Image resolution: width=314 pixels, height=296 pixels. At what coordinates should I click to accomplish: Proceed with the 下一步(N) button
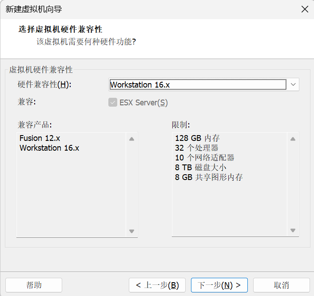[x=219, y=285]
